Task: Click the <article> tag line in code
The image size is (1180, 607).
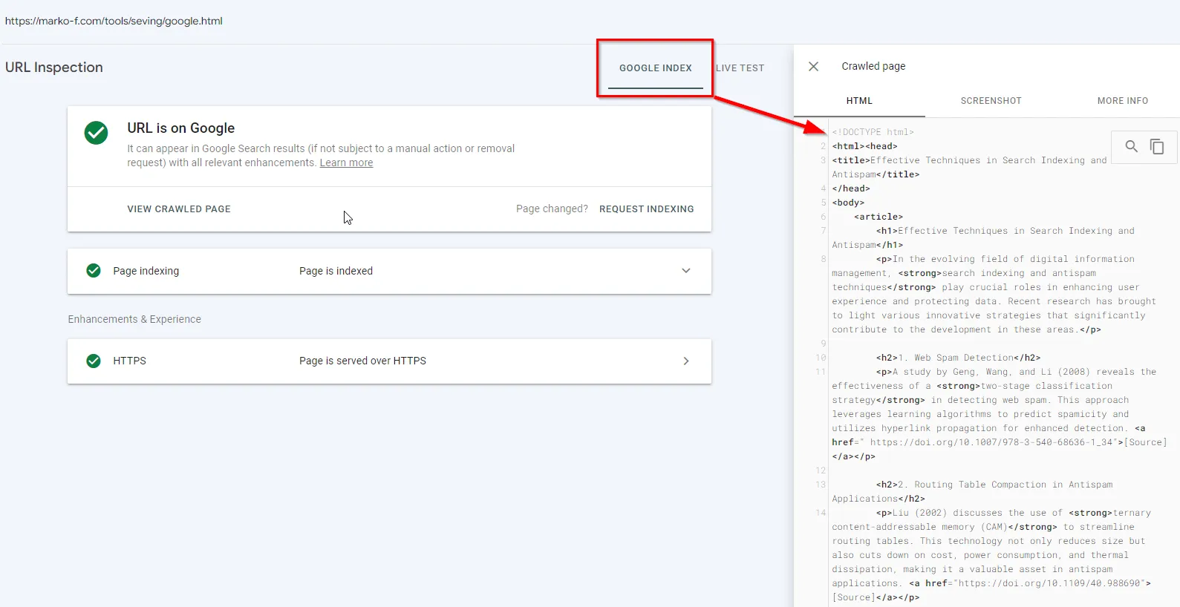Action: [879, 217]
